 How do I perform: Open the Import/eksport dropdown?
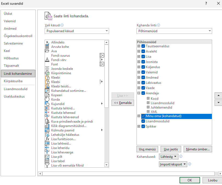[173, 164]
